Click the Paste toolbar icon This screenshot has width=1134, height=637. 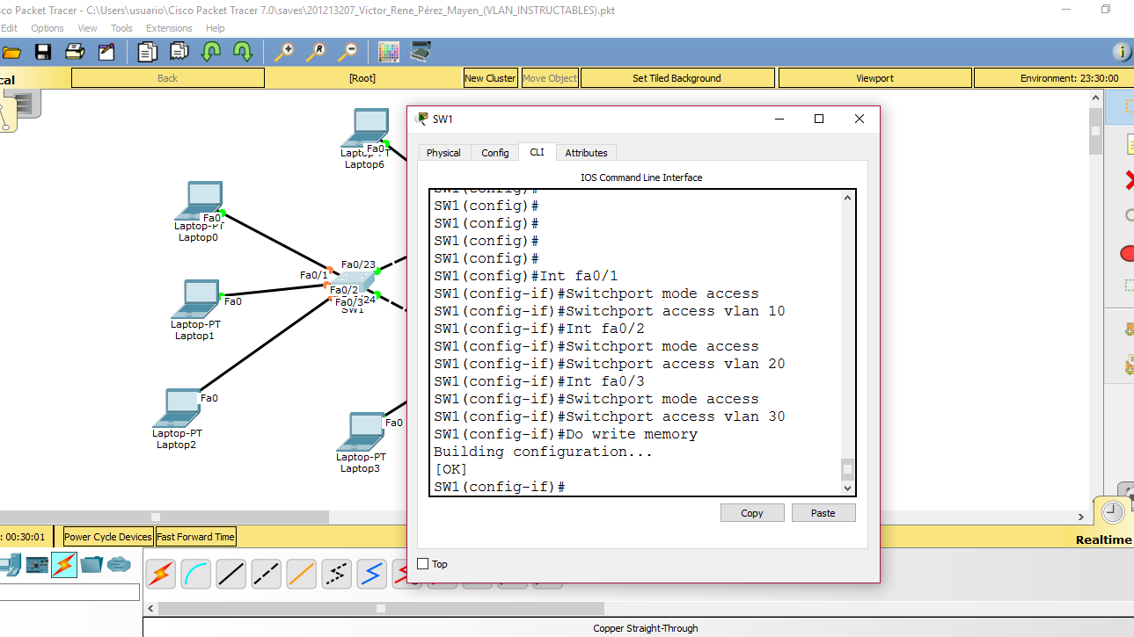point(179,52)
